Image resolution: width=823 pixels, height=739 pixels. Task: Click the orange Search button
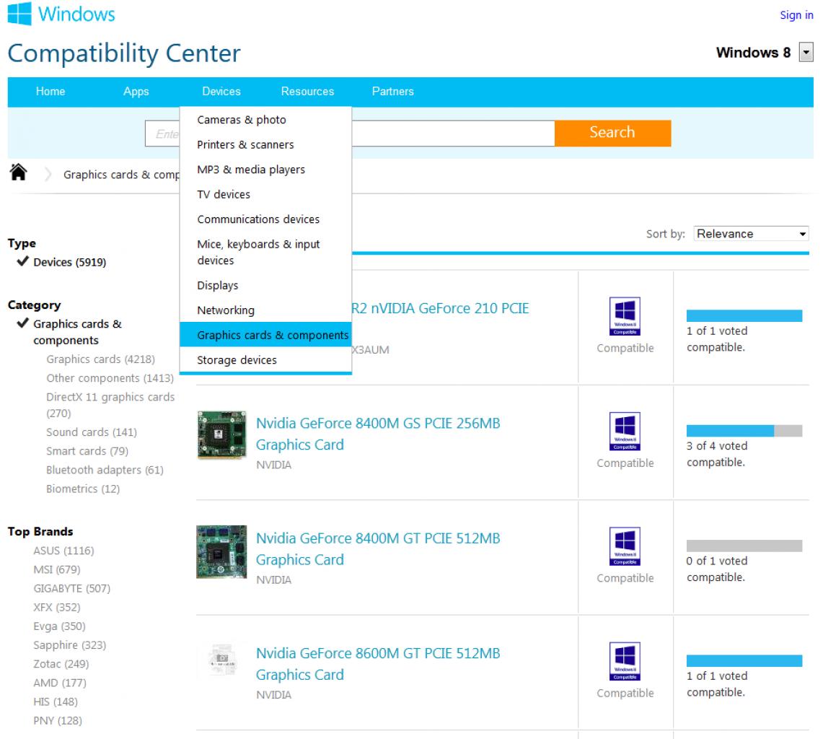point(612,133)
